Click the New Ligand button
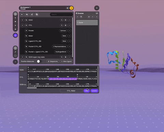Screen dimensions: 164x132 point(66,61)
